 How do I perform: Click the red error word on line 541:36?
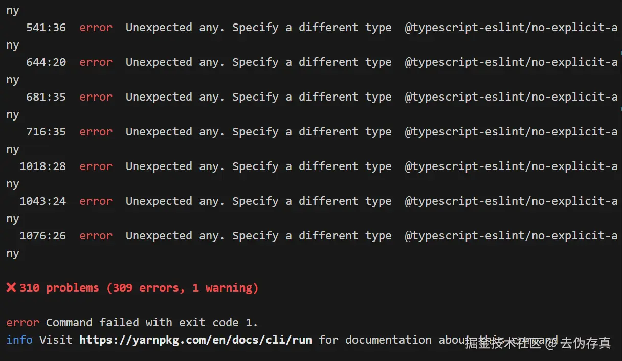pyautogui.click(x=96, y=28)
